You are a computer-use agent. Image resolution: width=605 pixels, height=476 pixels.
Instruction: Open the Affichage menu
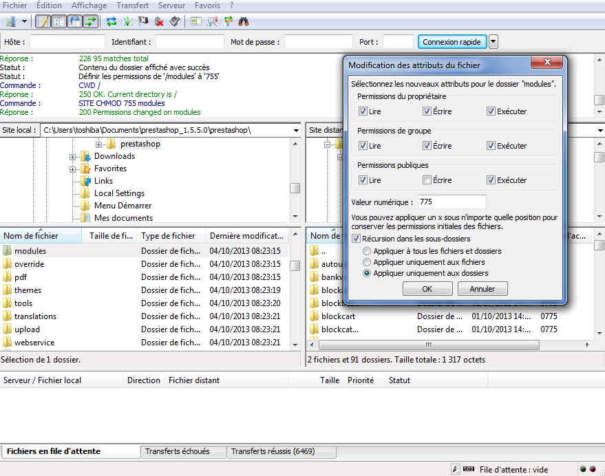(x=89, y=6)
